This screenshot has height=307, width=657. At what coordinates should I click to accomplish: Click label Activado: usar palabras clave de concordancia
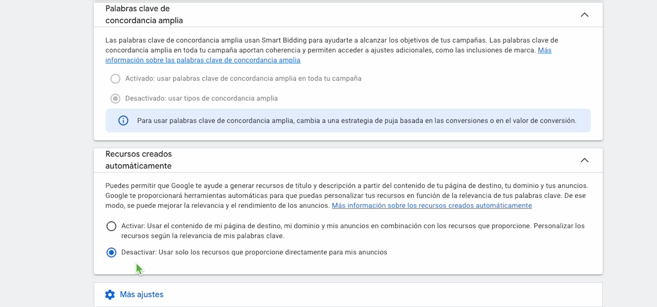(243, 79)
